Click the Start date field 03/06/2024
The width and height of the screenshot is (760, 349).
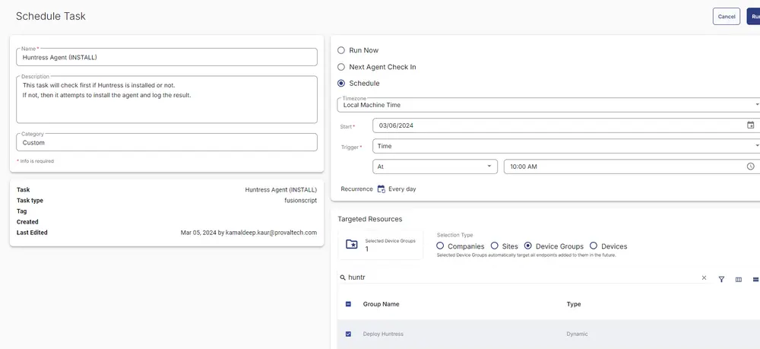pyautogui.click(x=566, y=125)
